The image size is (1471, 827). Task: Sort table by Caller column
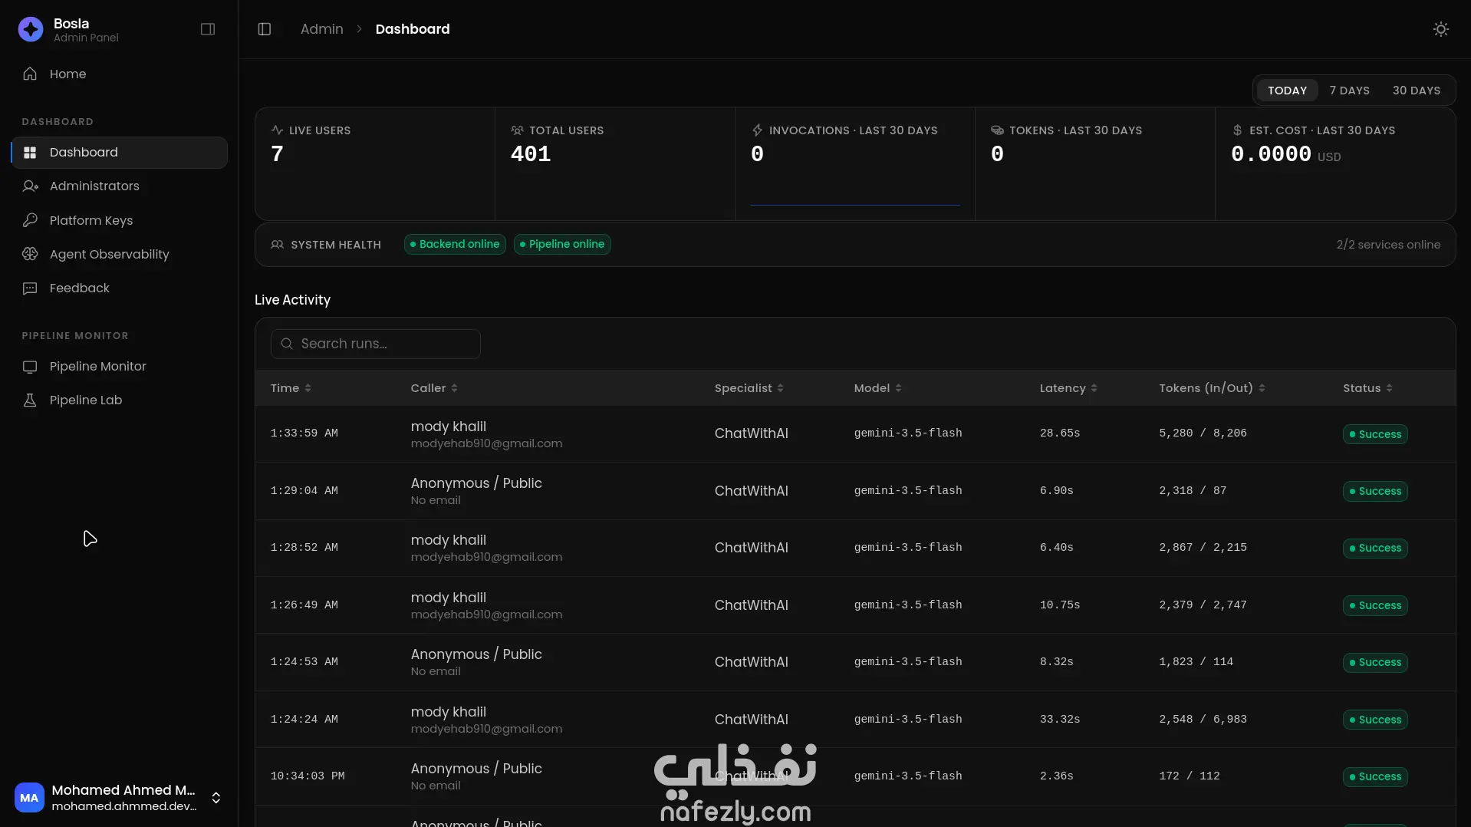[x=434, y=388]
